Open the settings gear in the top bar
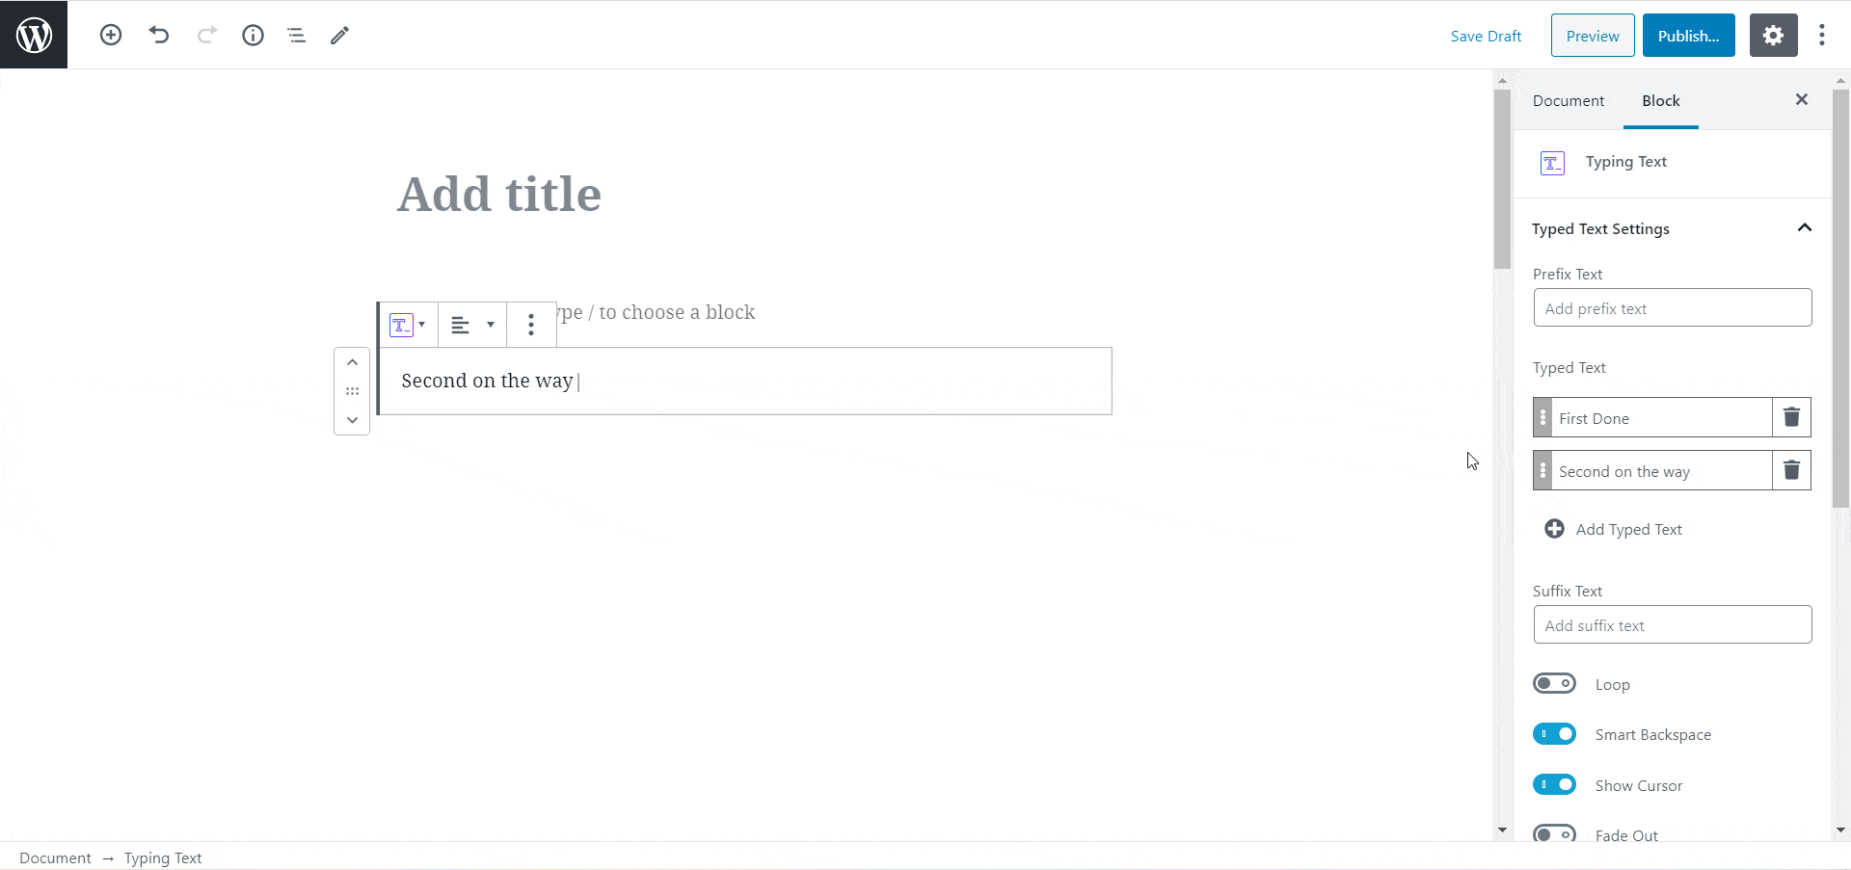This screenshot has width=1851, height=870. (1773, 36)
